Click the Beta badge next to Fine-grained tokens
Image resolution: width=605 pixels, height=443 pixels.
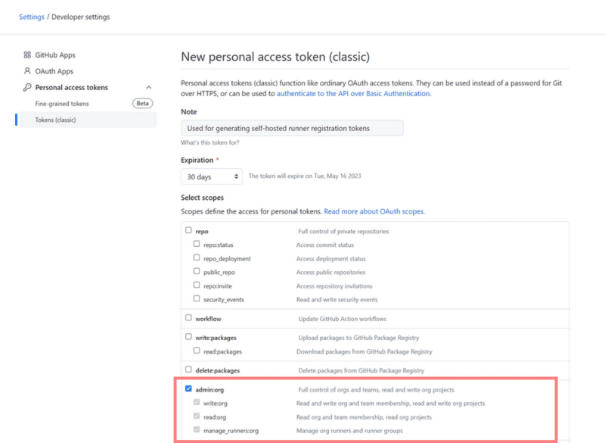142,104
